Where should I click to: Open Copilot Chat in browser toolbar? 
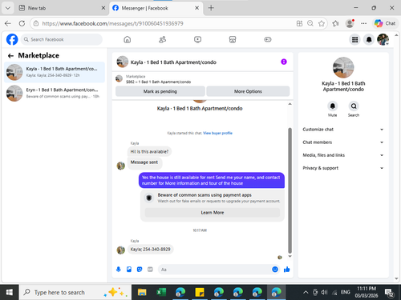point(385,23)
